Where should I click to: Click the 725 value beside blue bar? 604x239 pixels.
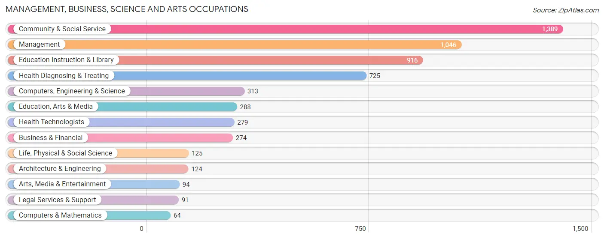click(375, 76)
